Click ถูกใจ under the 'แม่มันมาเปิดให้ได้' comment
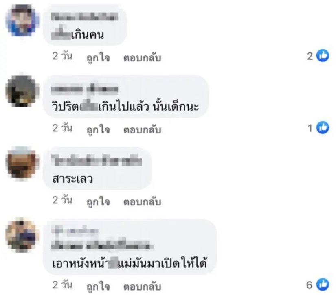 (98, 286)
